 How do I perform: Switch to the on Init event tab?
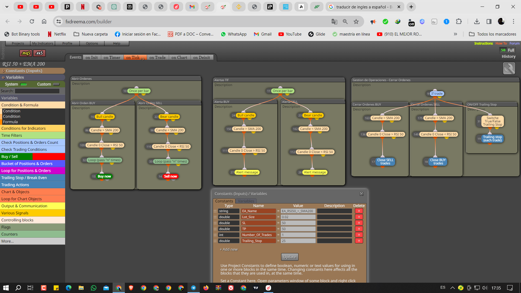91,58
